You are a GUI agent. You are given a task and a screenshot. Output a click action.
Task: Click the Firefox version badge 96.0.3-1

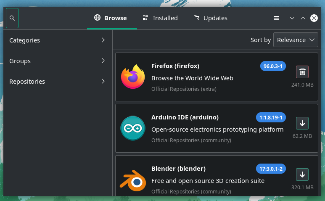coord(273,66)
